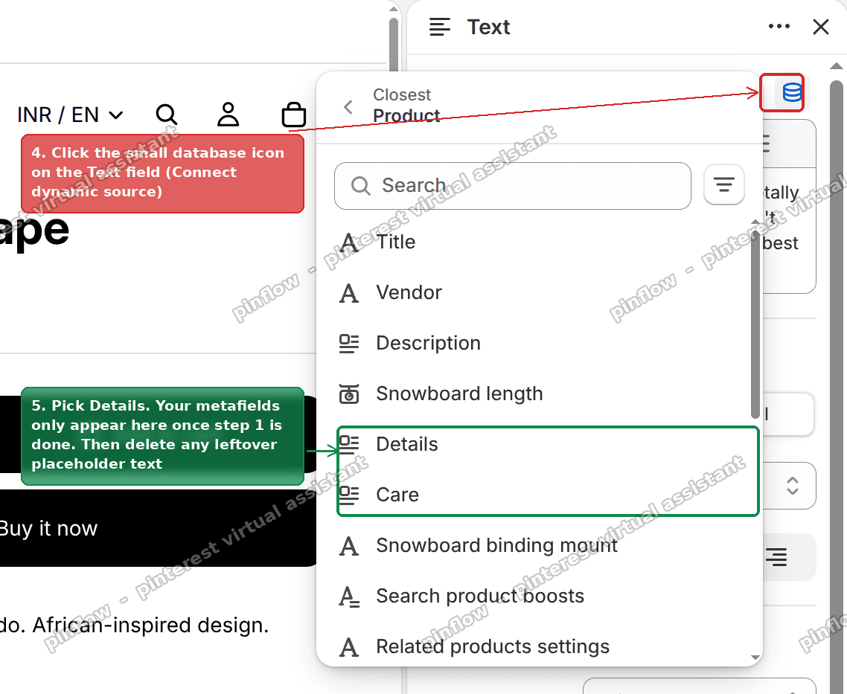Click the dropdown list scrollbar thumb

[x=755, y=324]
